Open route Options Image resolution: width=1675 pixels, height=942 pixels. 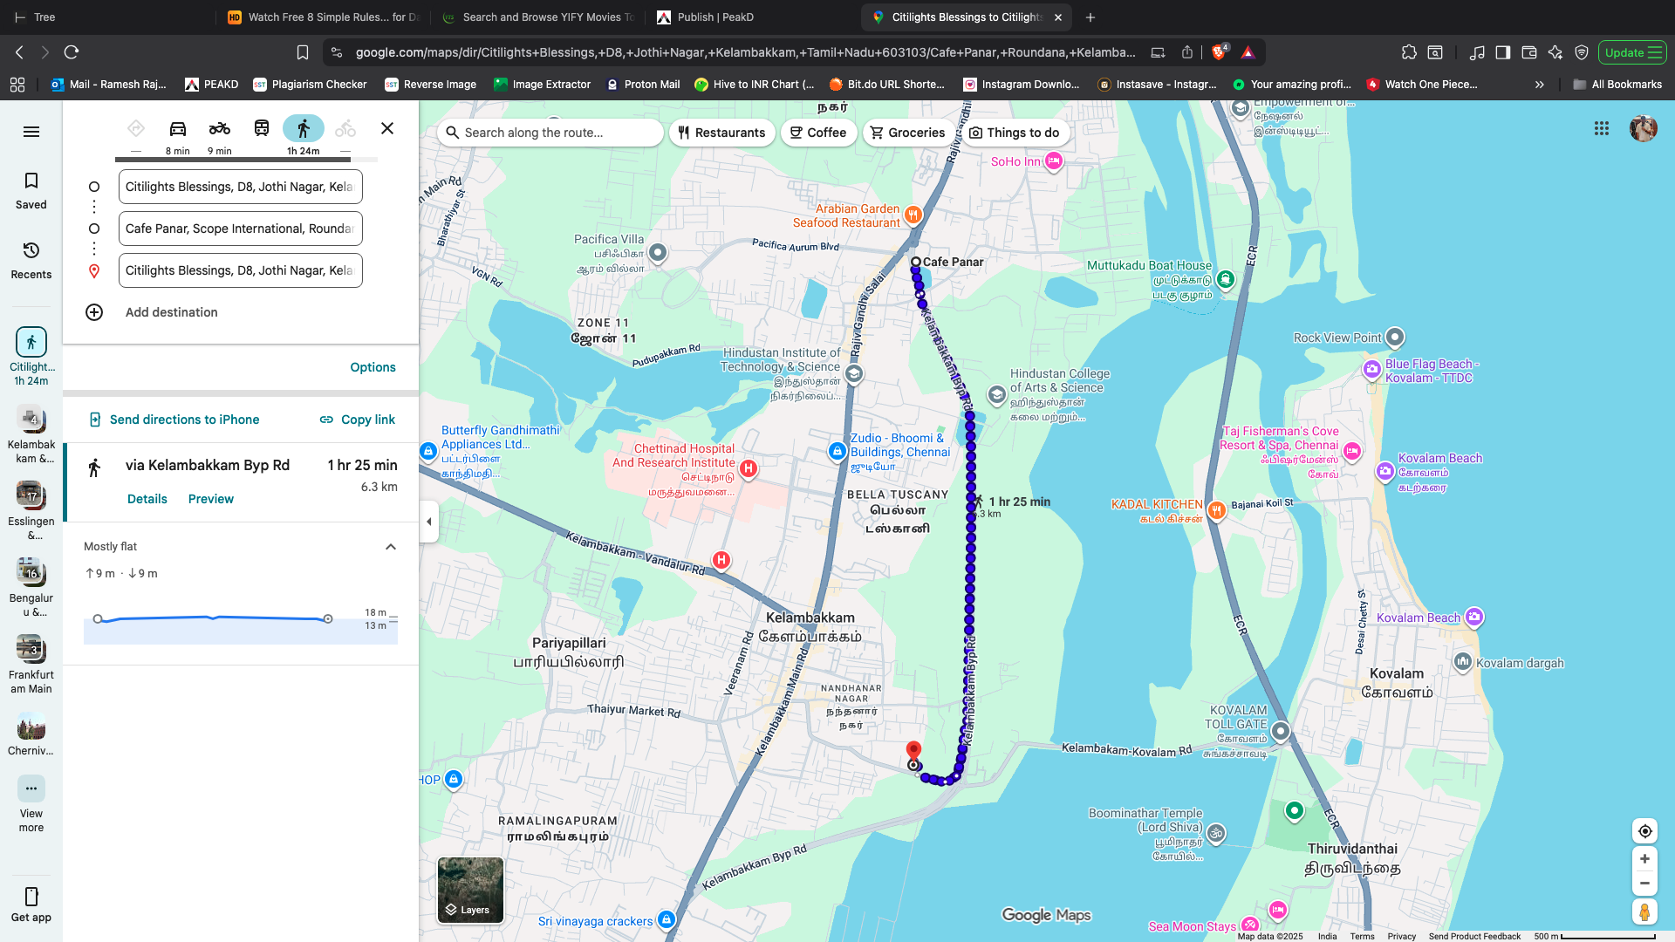coord(373,367)
